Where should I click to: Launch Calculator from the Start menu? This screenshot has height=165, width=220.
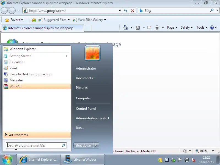(x=37, y=62)
